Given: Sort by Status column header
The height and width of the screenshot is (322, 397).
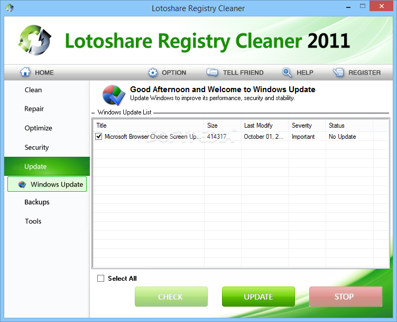Looking at the screenshot, I should coord(349,126).
